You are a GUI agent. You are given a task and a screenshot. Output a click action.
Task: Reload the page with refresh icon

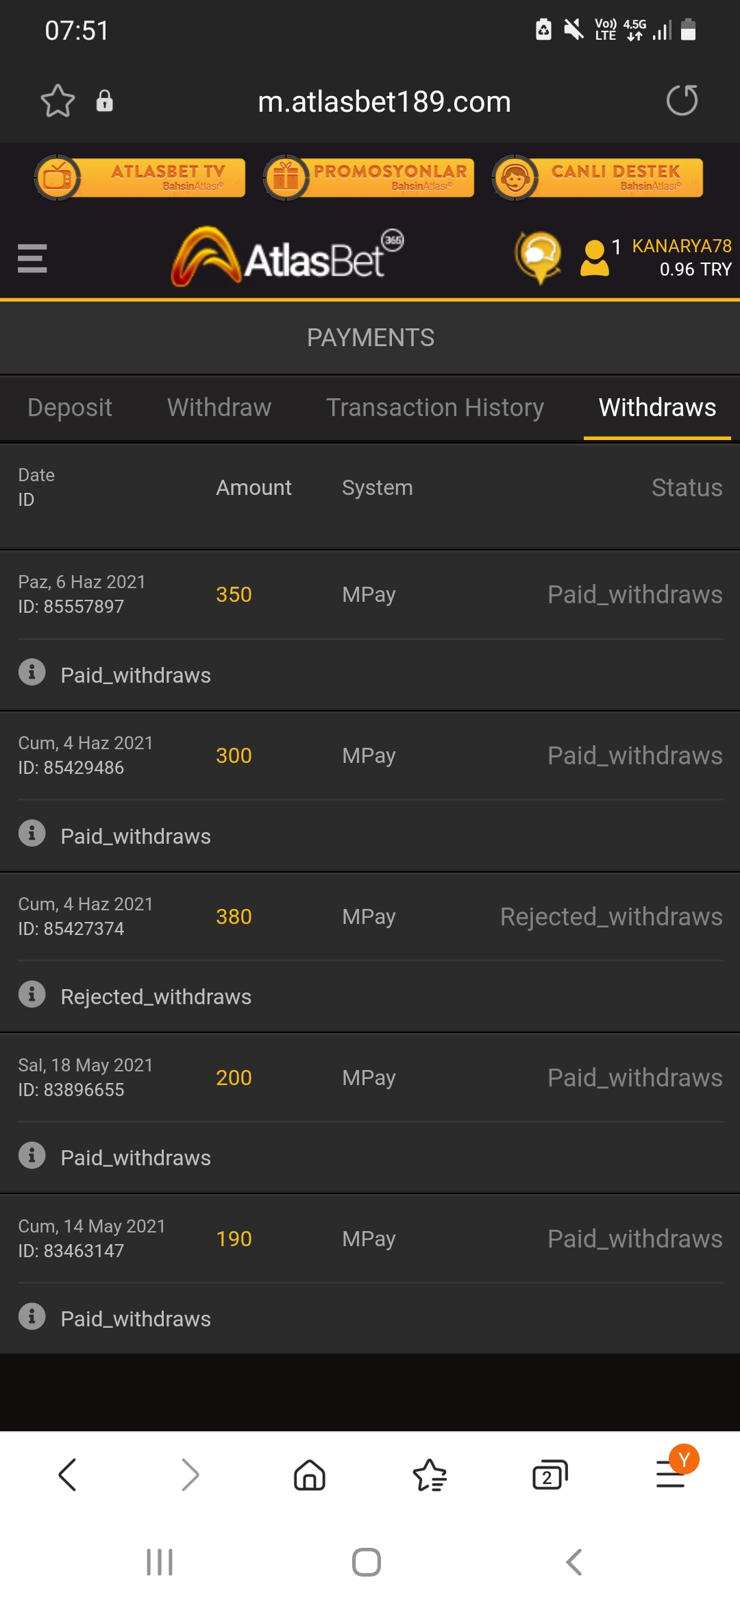point(682,101)
